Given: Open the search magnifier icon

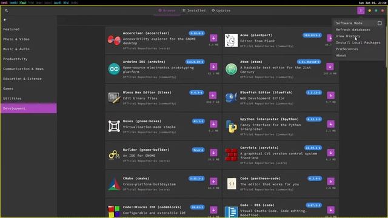Looking at the screenshot, I should (7, 11).
